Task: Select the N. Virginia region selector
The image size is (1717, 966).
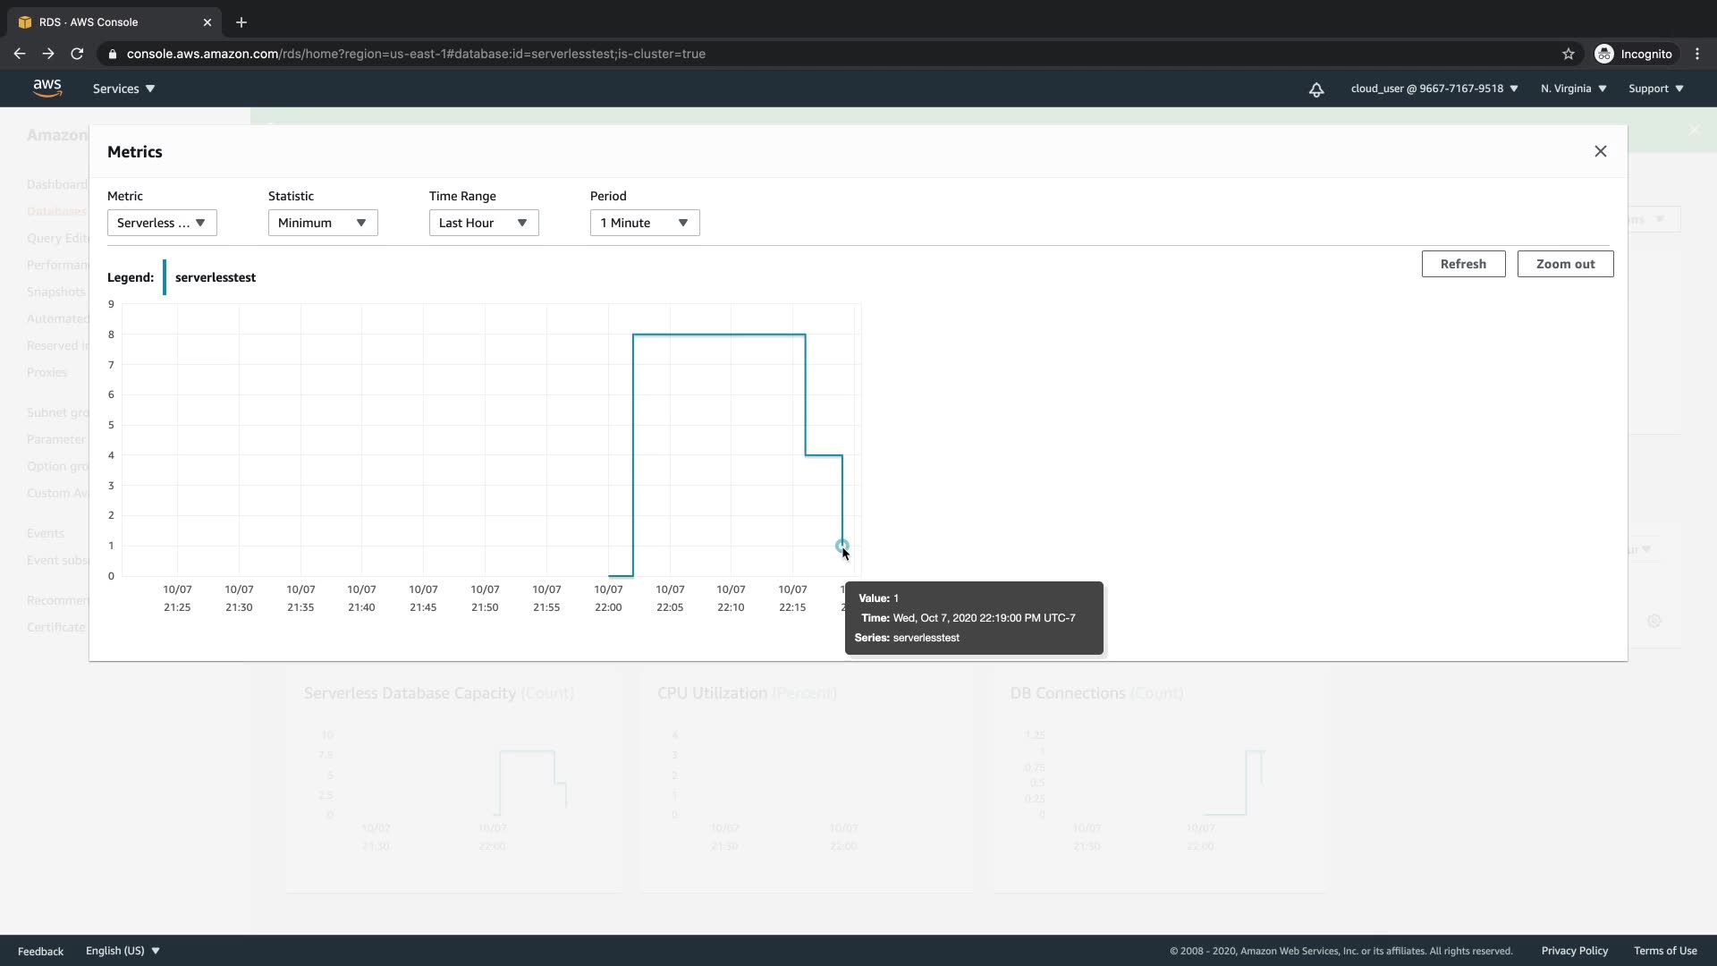Action: click(x=1573, y=89)
